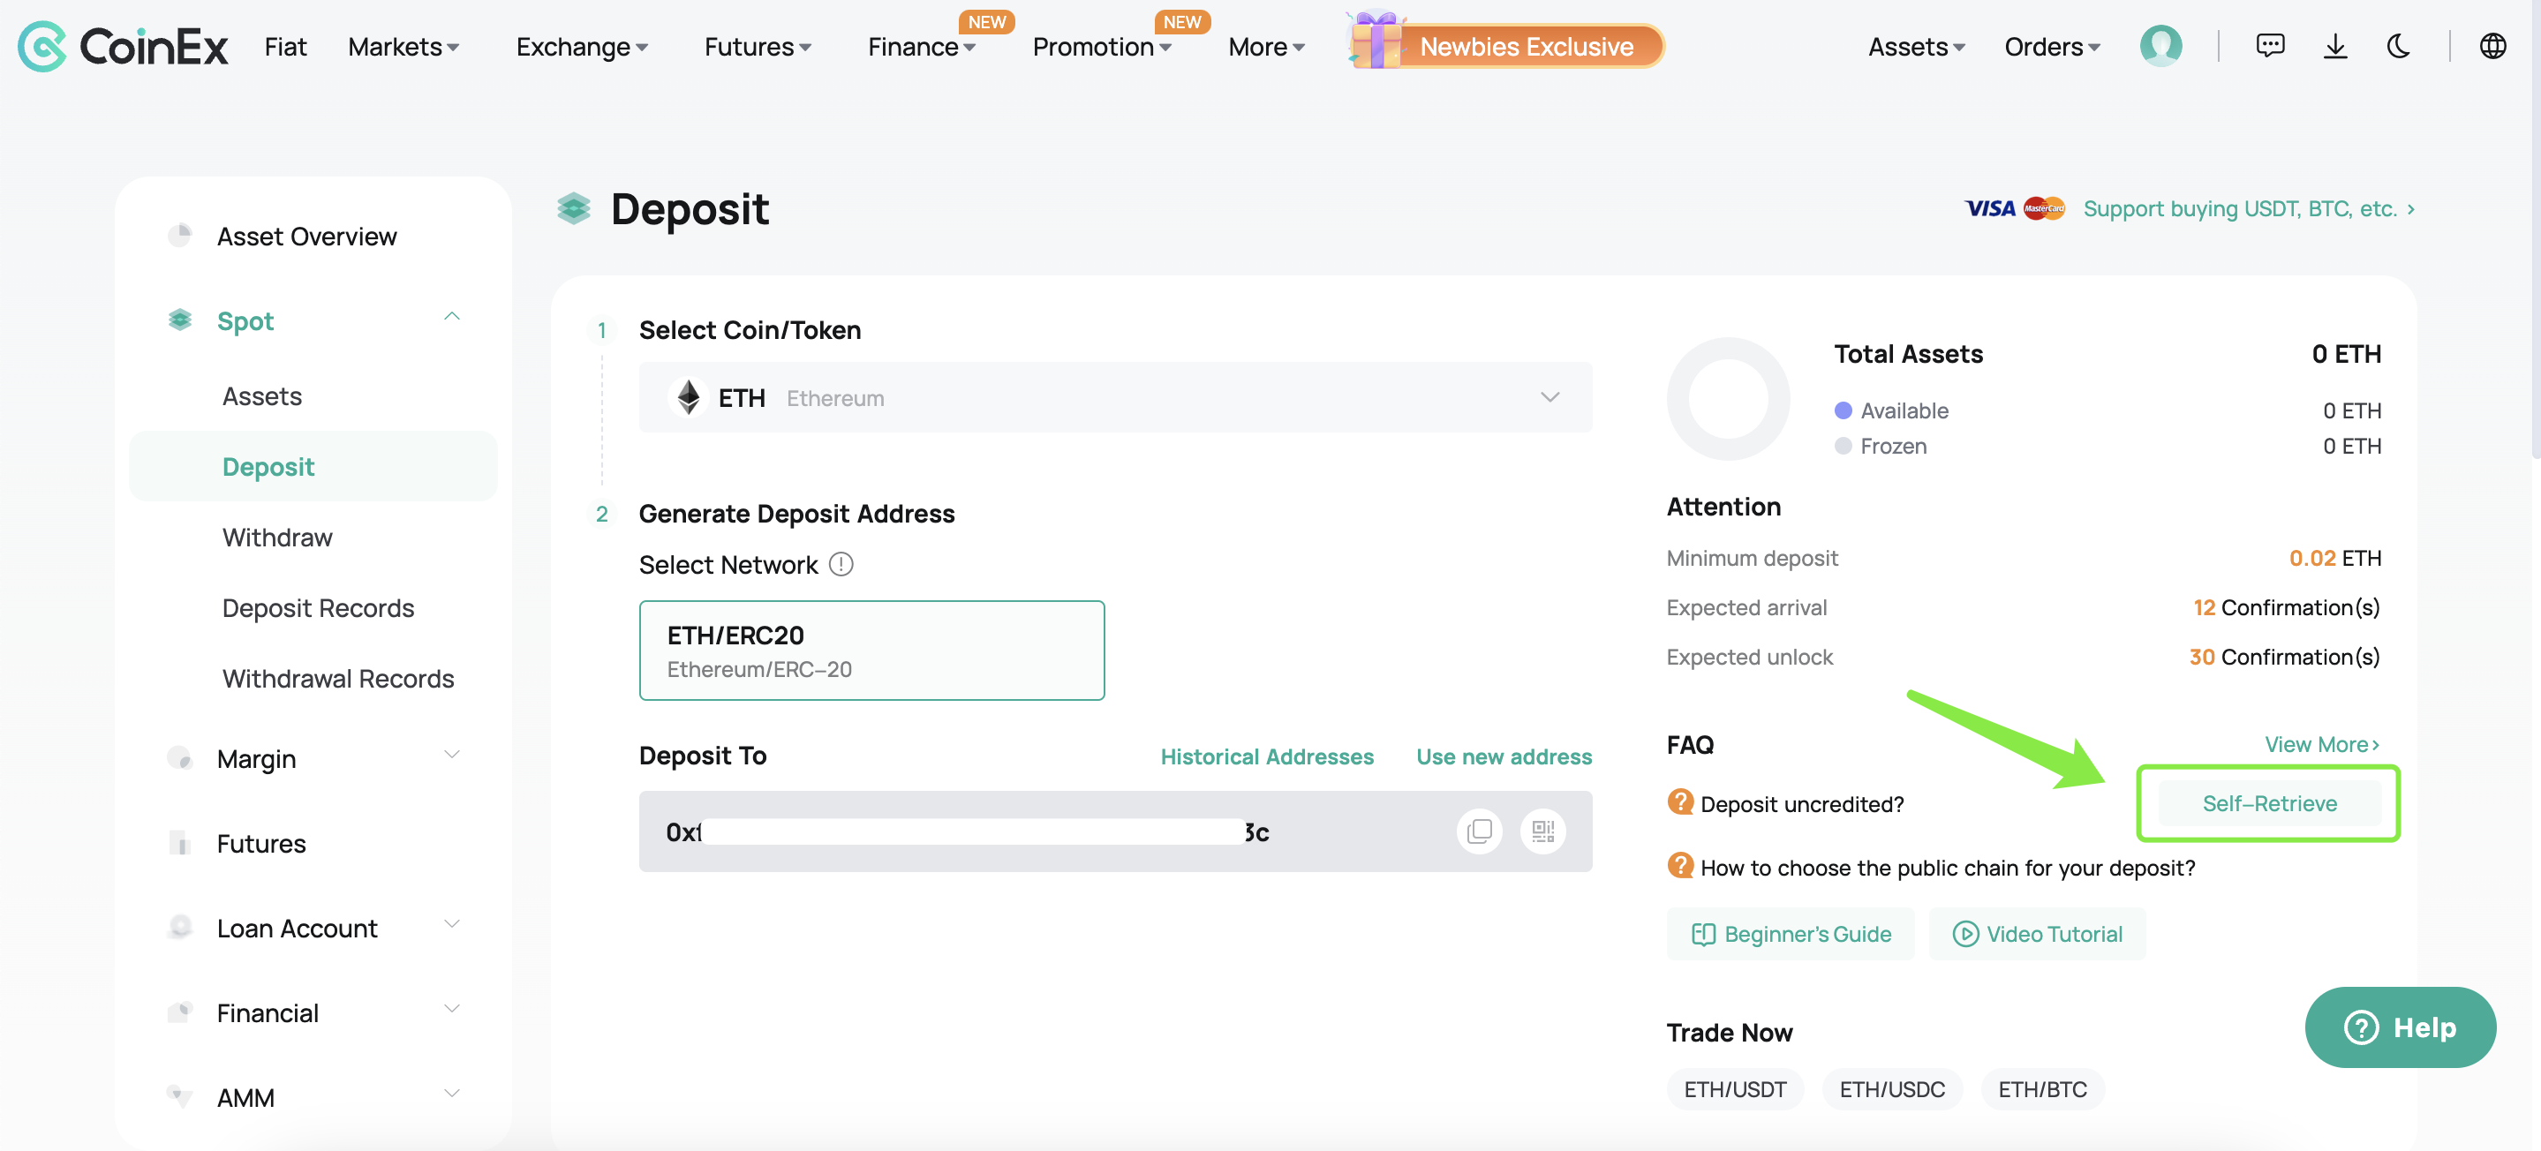
Task: Open the Promotion dropdown menu
Action: (x=1102, y=47)
